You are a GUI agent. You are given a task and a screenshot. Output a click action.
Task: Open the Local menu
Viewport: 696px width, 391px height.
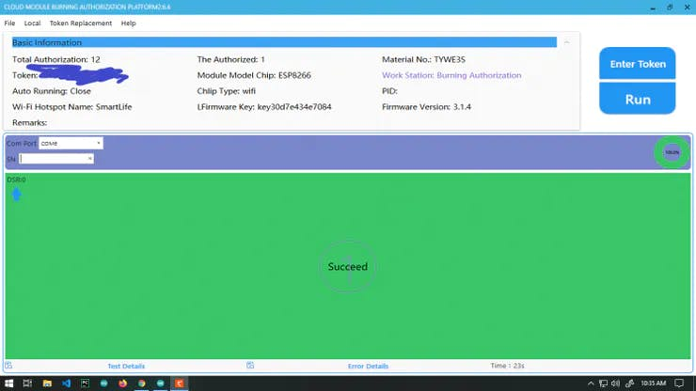[32, 23]
